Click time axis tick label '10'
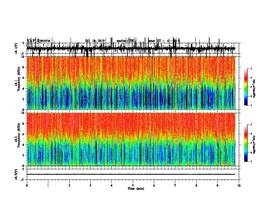The image size is (269, 208). pyautogui.click(x=239, y=186)
